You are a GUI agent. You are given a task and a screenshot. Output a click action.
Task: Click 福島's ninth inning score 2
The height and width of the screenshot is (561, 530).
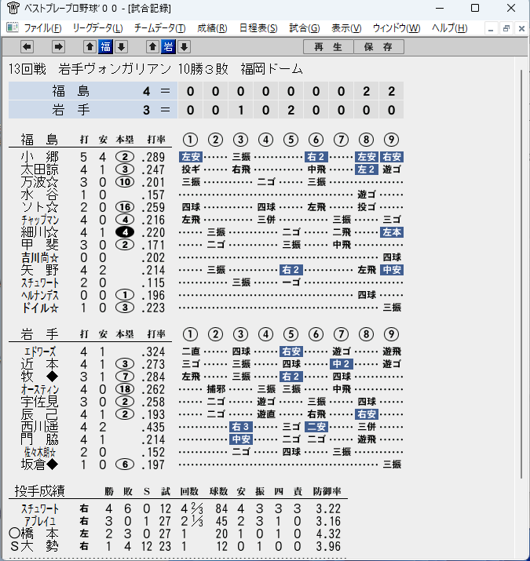[x=391, y=91]
